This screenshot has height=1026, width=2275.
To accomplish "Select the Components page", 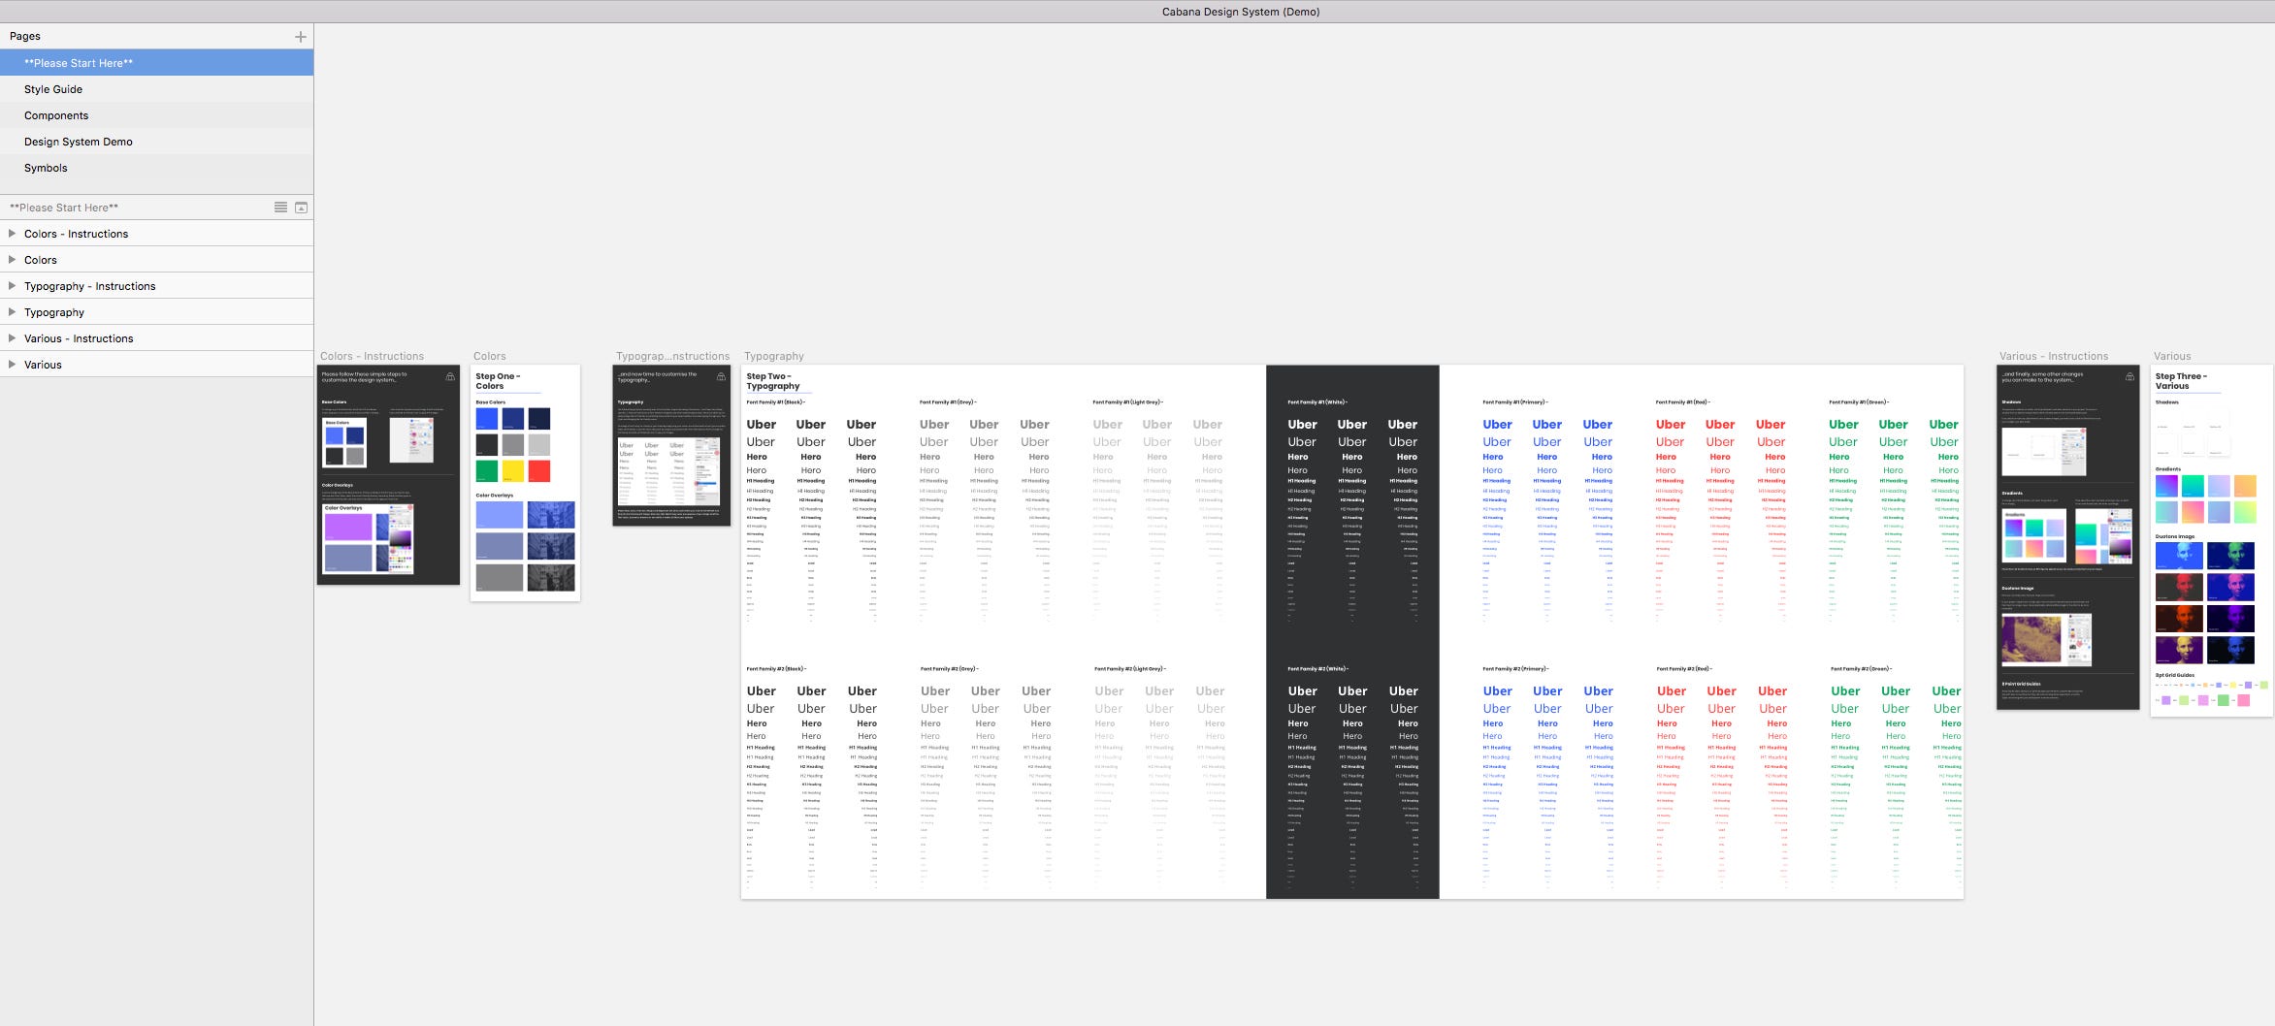I will tap(56, 114).
